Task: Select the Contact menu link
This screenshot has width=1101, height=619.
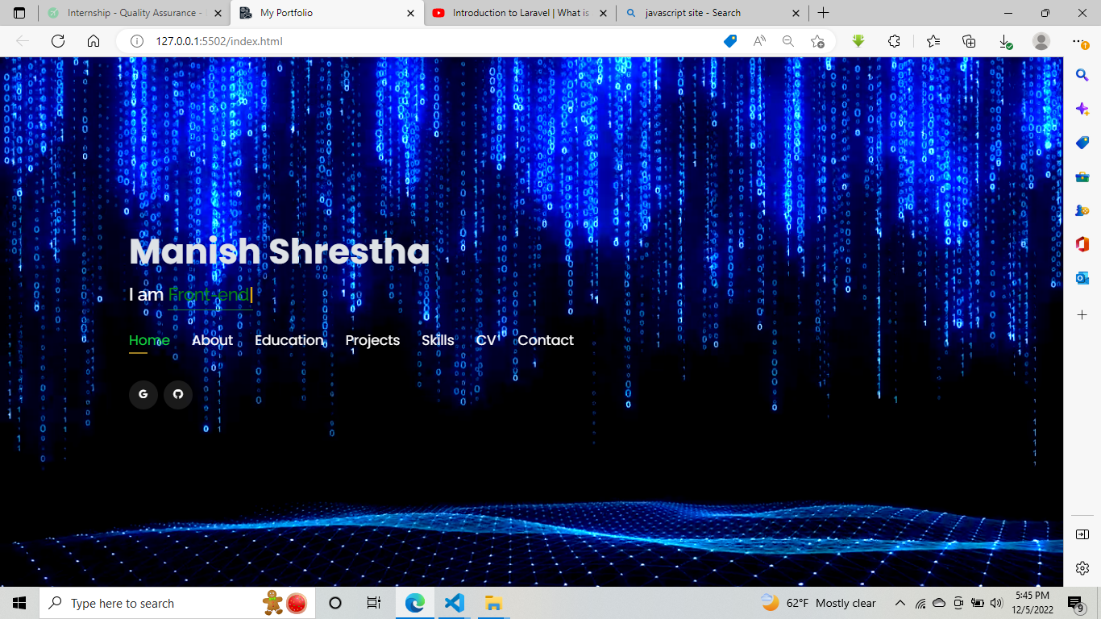Action: click(546, 340)
